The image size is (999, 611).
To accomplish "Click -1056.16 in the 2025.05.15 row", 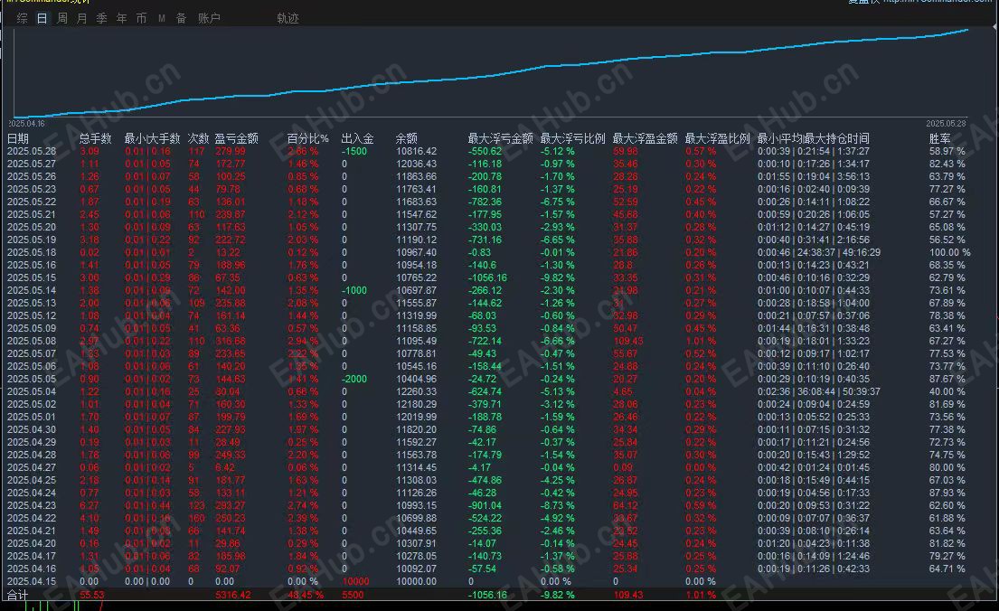I will click(487, 277).
